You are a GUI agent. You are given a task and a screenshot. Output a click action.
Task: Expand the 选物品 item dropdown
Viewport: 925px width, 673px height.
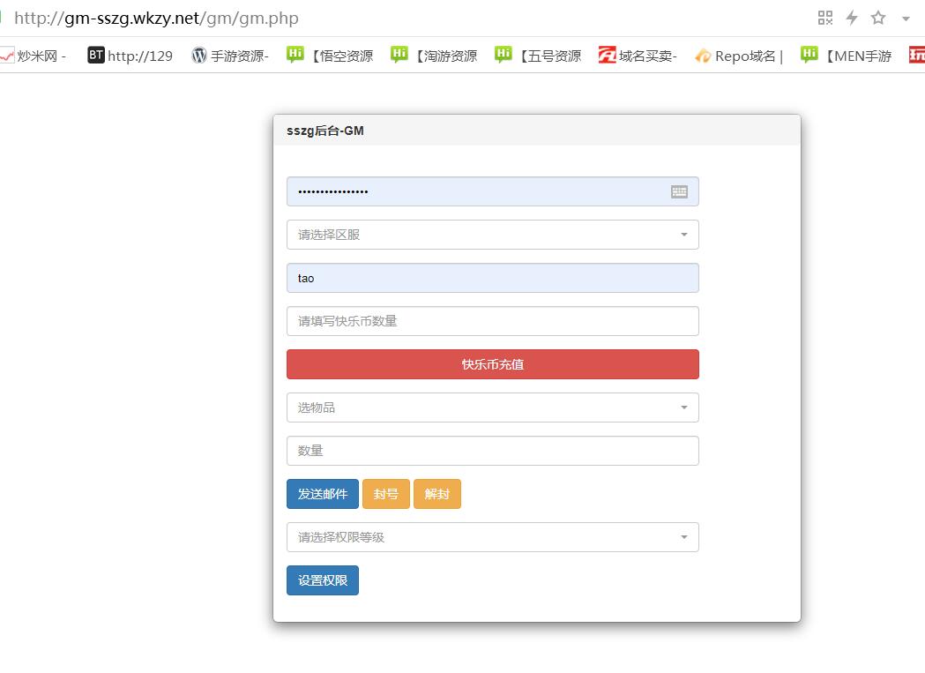pos(492,408)
